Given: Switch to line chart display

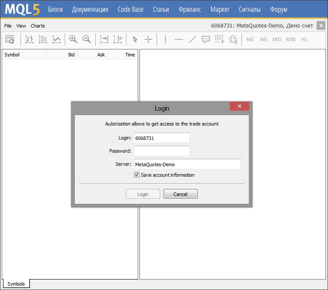Looking at the screenshot, I should [x=56, y=39].
